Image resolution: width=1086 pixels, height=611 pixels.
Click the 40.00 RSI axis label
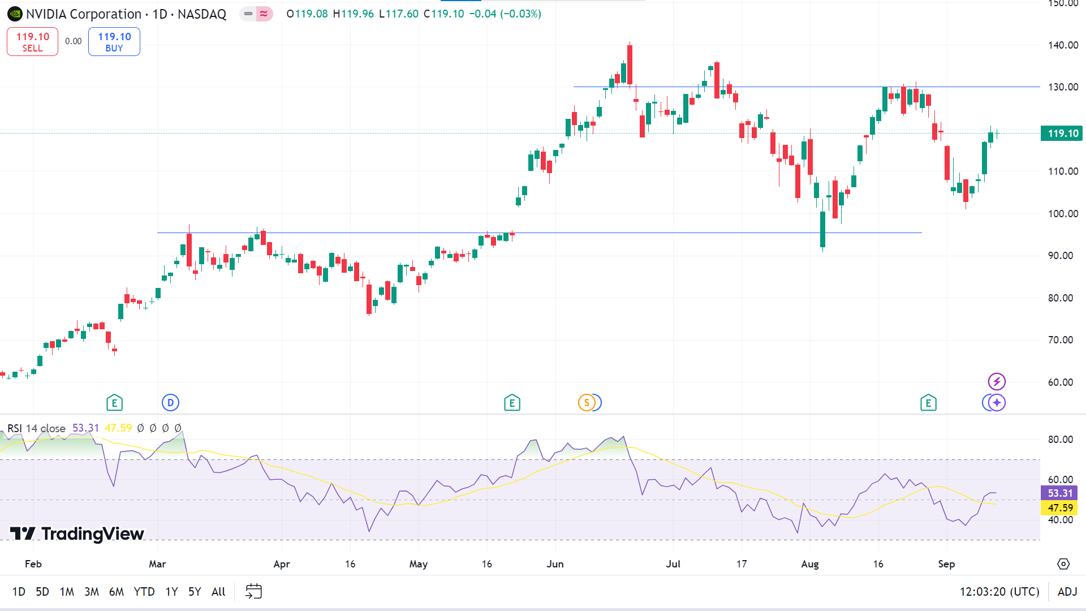[1061, 520]
